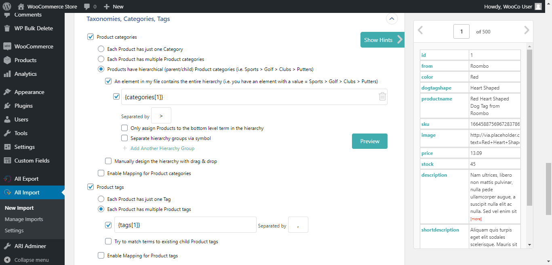The width and height of the screenshot is (552, 265).
Task: Toggle the Product tags checkbox
Action: click(91, 187)
